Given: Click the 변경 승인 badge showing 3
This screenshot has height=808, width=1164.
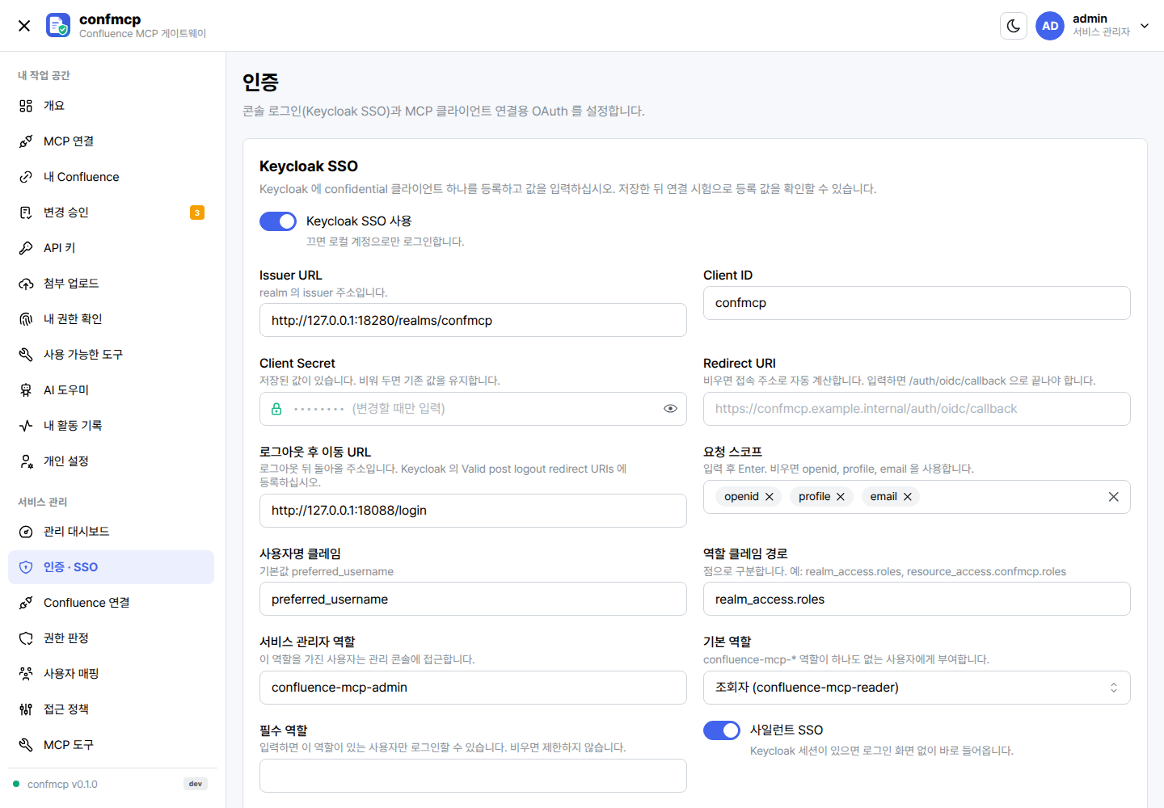Looking at the screenshot, I should coord(197,213).
